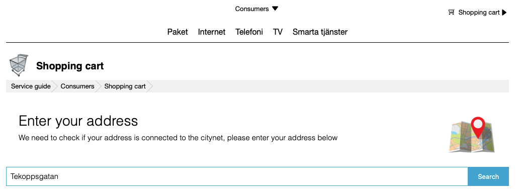Click the down arrow next to Consumers
The image size is (517, 191).
[275, 9]
